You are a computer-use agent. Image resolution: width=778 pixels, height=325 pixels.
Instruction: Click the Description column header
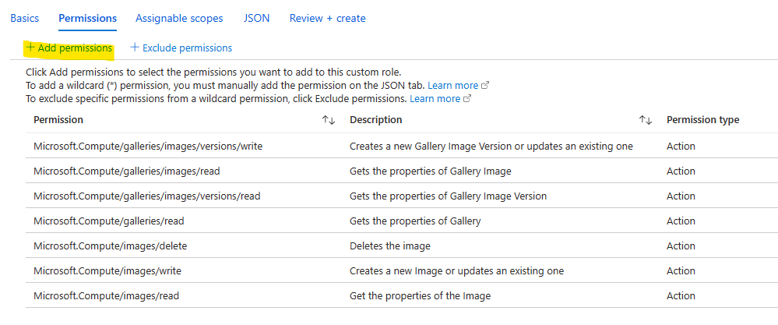(375, 119)
